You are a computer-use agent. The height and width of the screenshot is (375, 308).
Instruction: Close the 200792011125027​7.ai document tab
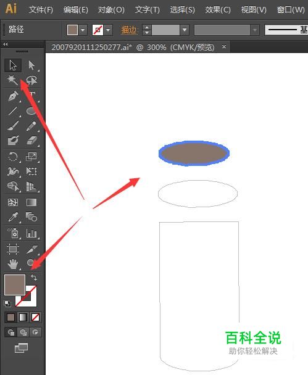coord(224,47)
